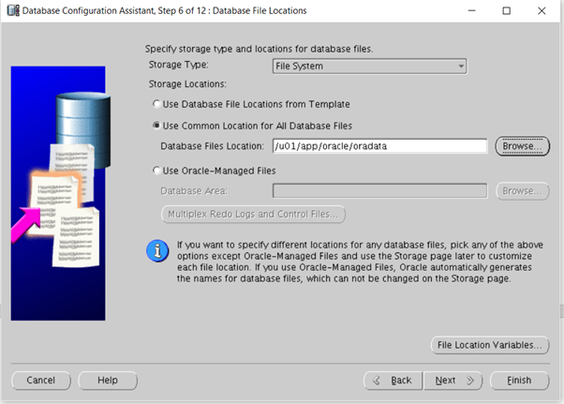564x404 pixels.
Task: Open the Help button
Action: 108,381
